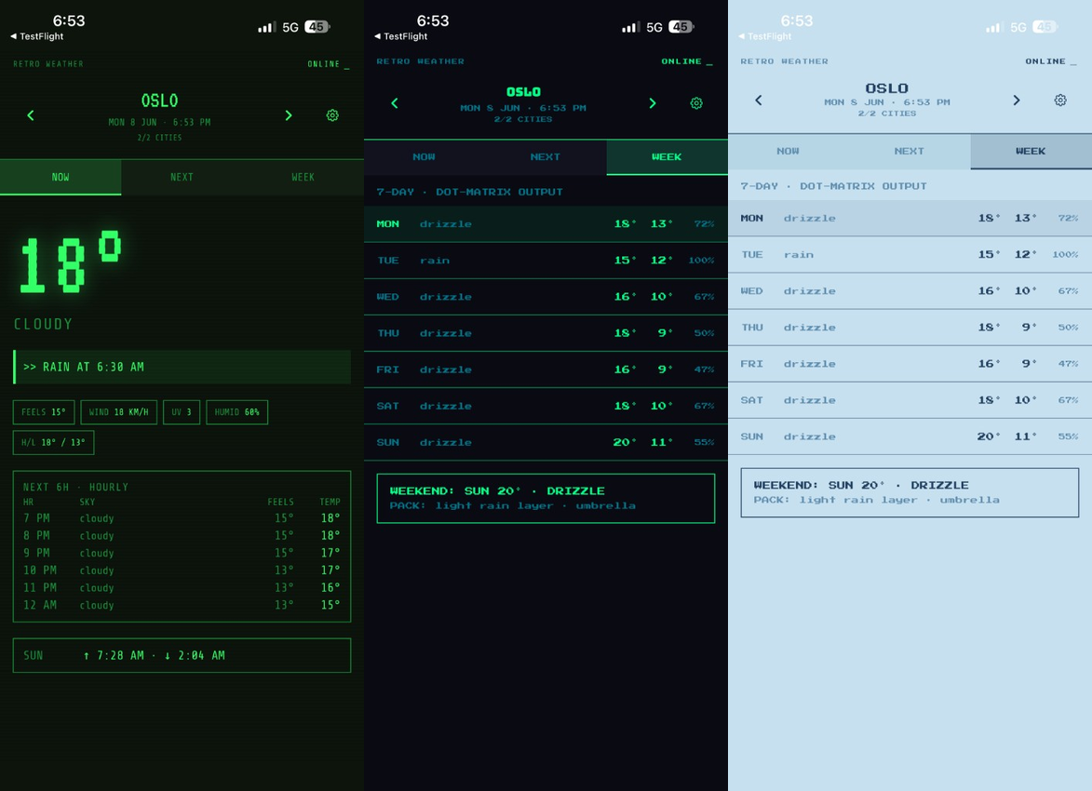Image resolution: width=1092 pixels, height=791 pixels.
Task: Open settings gear in green-theme screen
Action: pyautogui.click(x=332, y=115)
